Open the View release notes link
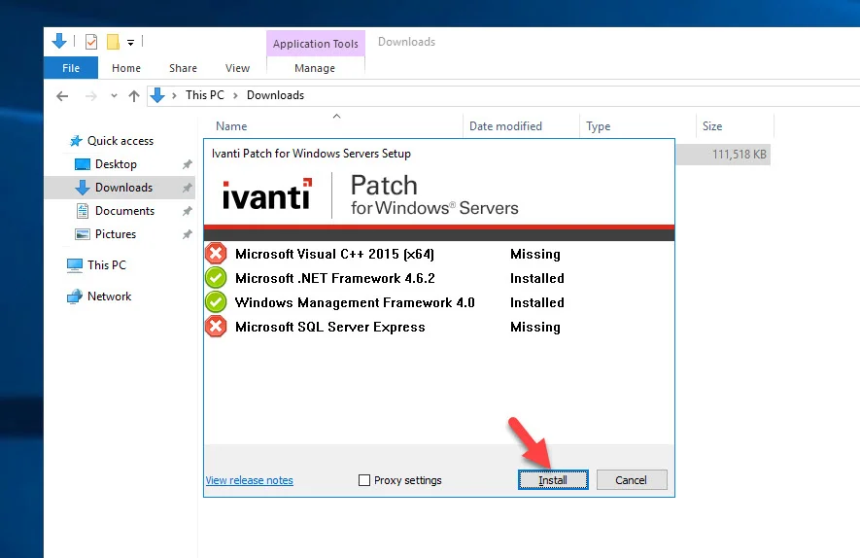This screenshot has width=860, height=558. [x=250, y=480]
